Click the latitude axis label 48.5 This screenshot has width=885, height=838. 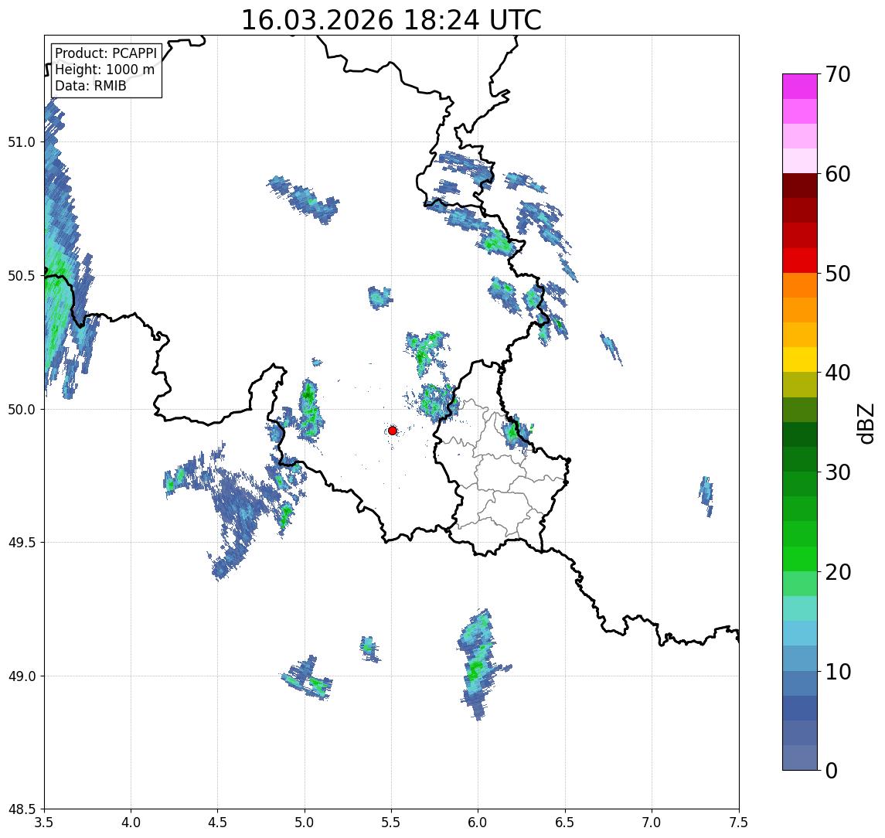(x=22, y=809)
